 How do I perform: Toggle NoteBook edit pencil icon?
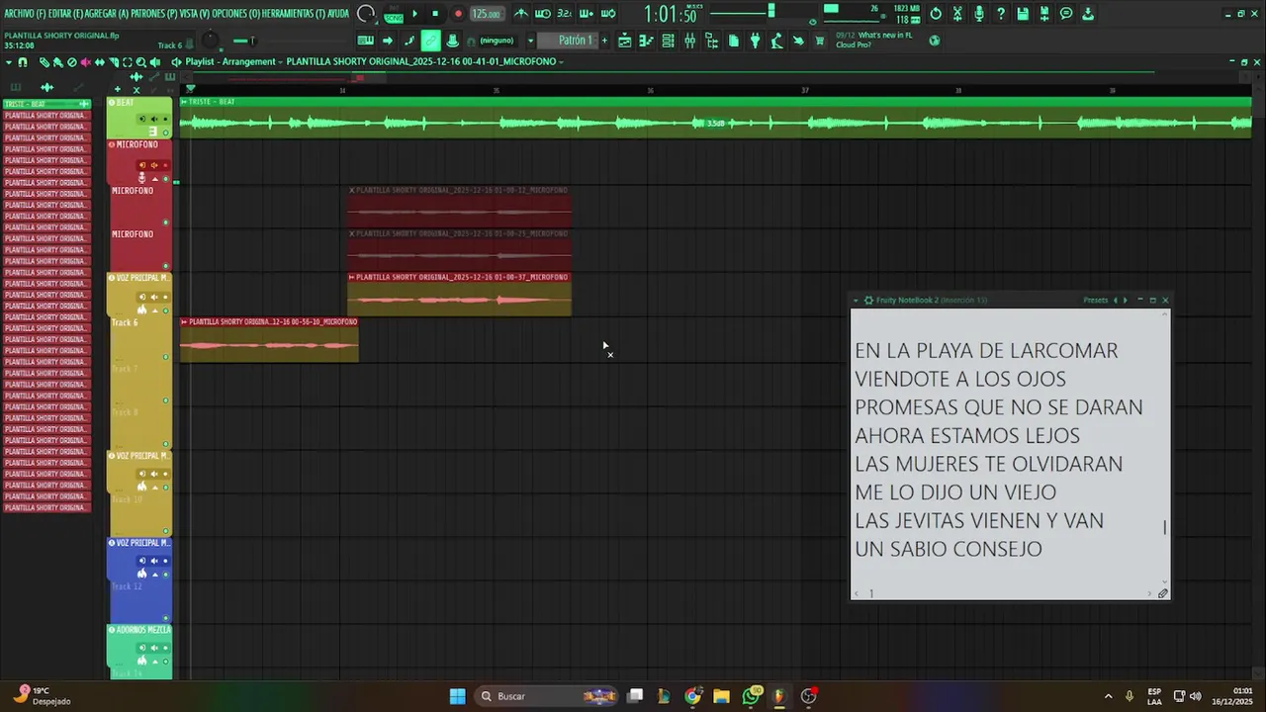(1163, 593)
